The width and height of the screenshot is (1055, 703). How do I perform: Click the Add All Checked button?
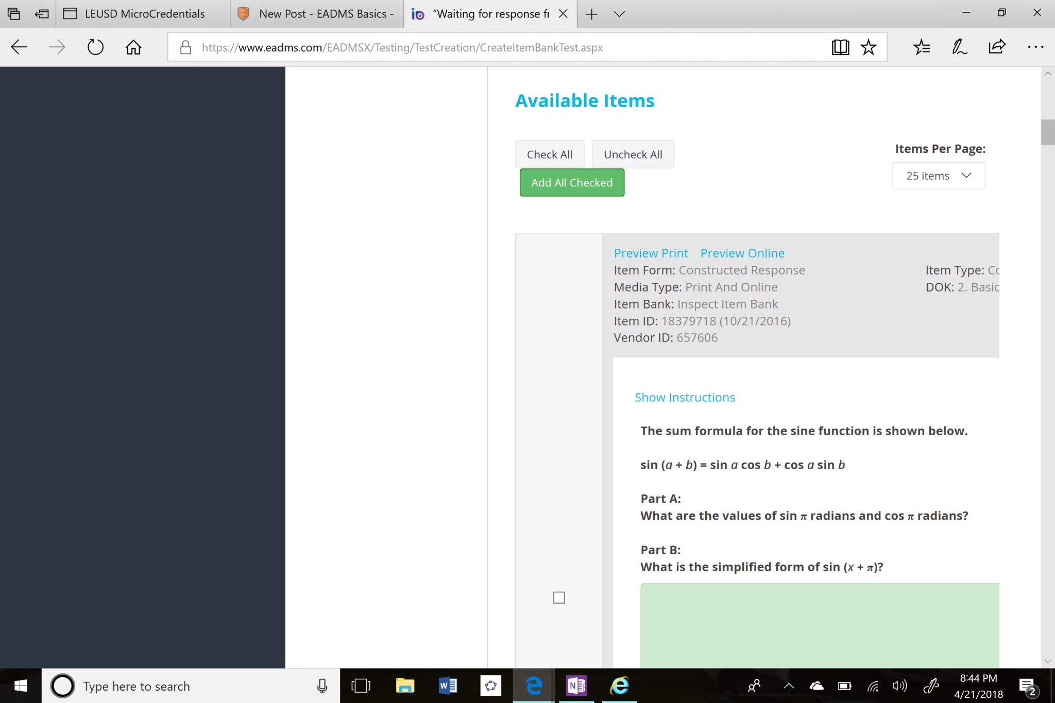(572, 183)
